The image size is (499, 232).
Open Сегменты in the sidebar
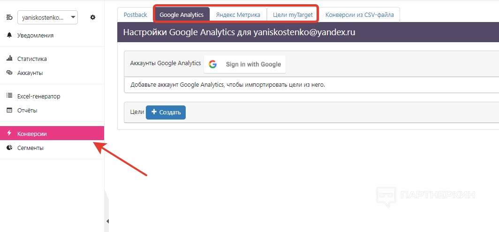30,148
